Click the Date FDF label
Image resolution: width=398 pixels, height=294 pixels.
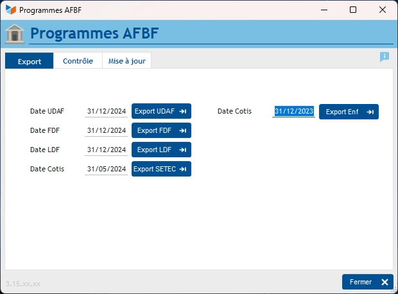45,130
